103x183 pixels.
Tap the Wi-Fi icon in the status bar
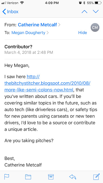(22, 3)
